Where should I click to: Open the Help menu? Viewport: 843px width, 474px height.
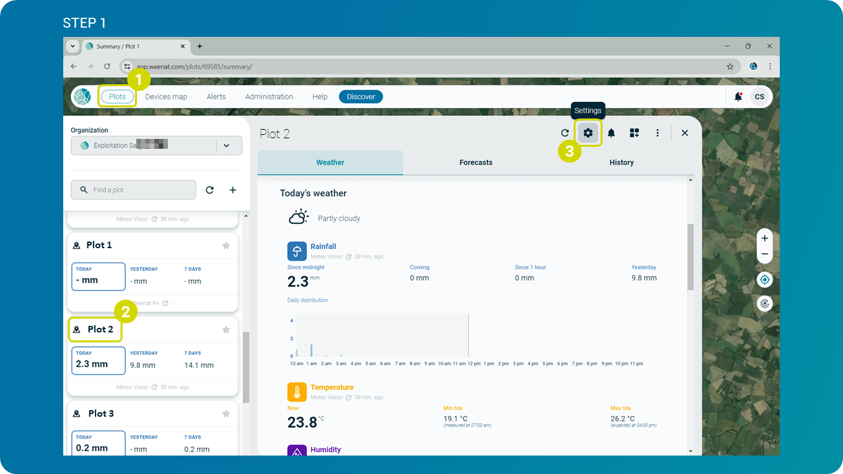[319, 97]
